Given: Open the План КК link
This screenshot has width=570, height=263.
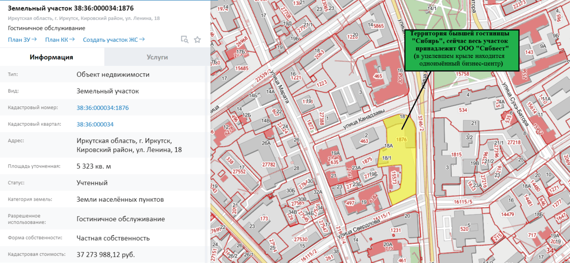Looking at the screenshot, I should 60,39.
